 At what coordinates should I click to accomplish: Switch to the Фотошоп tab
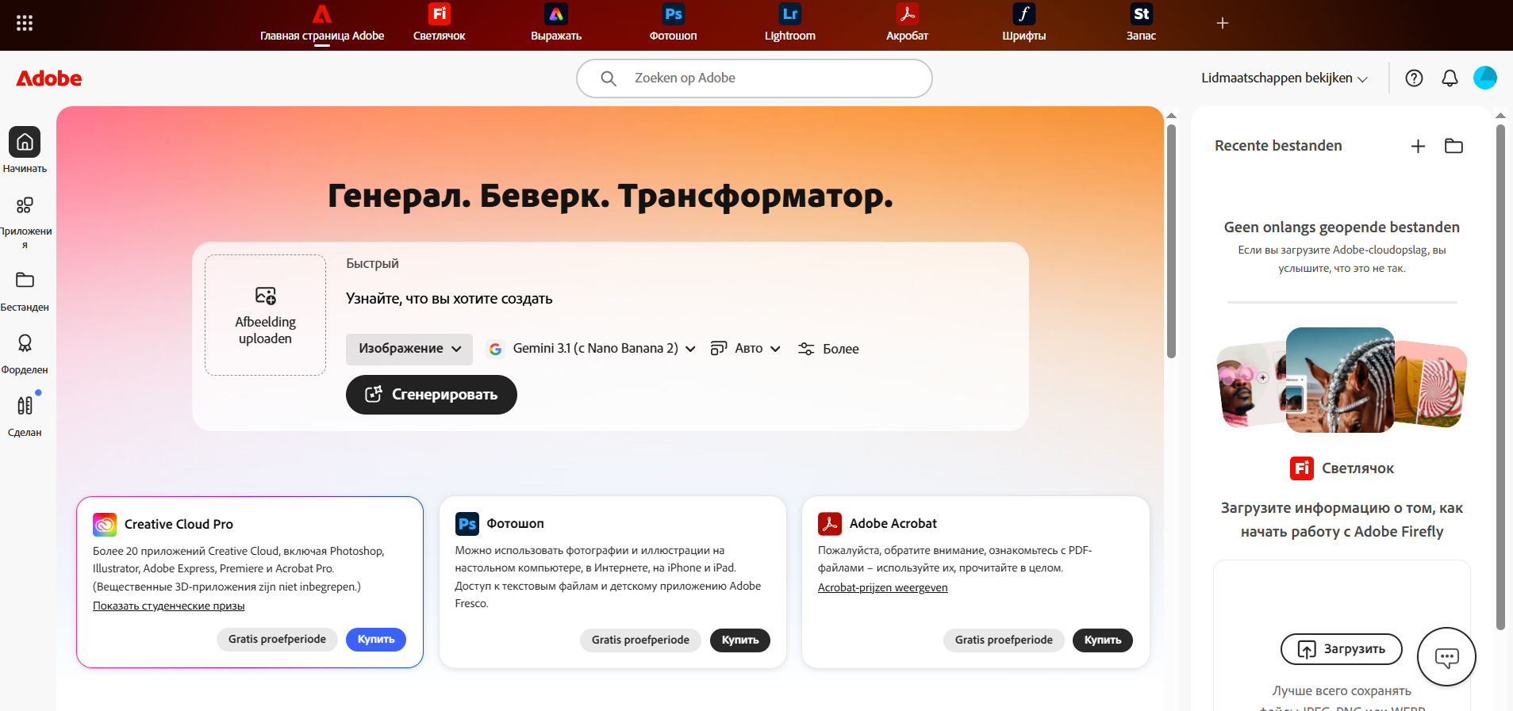673,23
